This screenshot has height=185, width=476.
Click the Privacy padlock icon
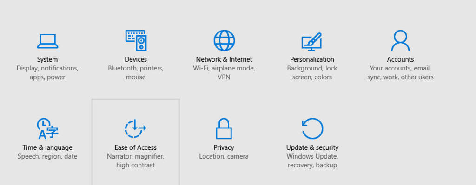(224, 129)
